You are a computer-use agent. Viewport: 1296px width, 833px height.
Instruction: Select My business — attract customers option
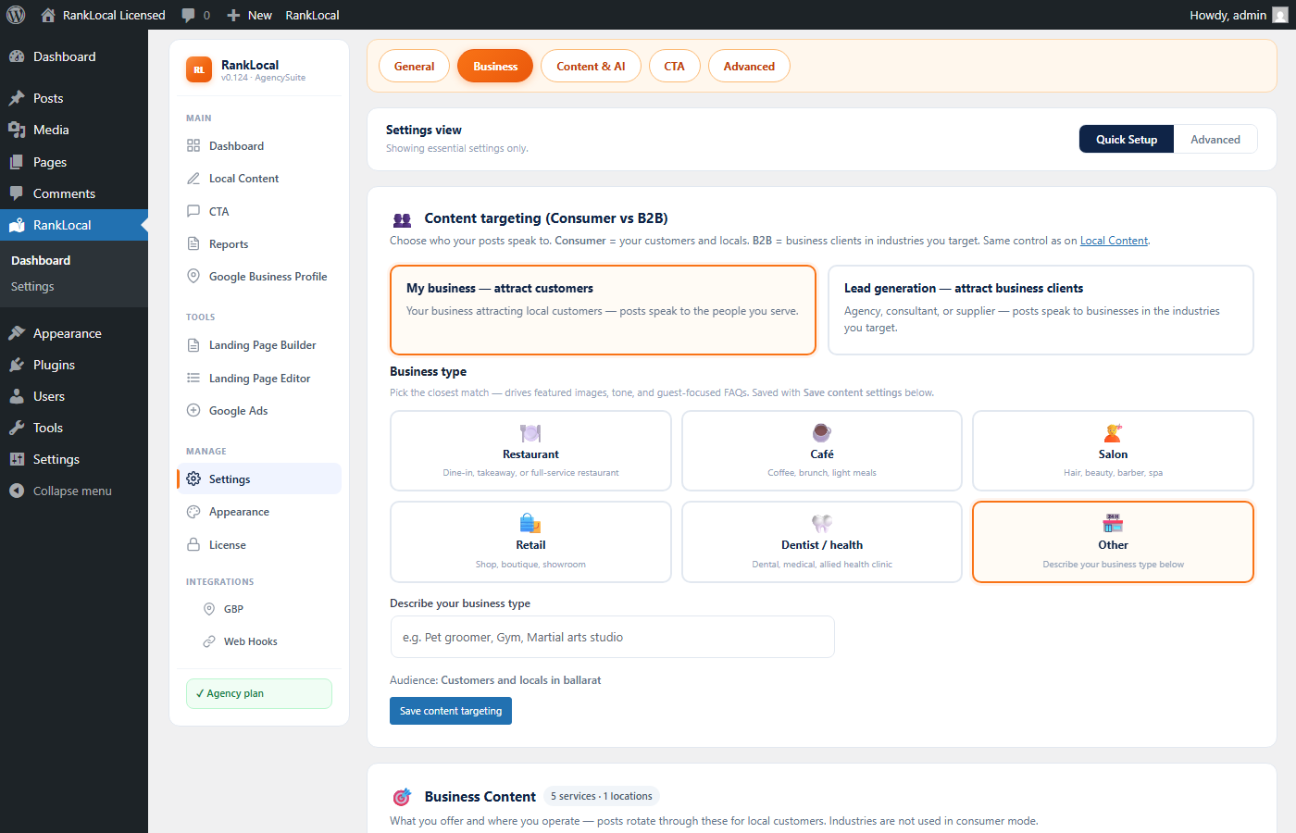click(x=603, y=310)
